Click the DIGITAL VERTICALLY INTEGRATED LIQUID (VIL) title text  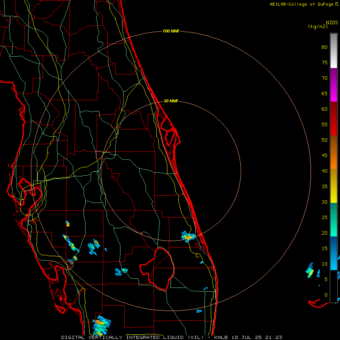[x=132, y=337]
